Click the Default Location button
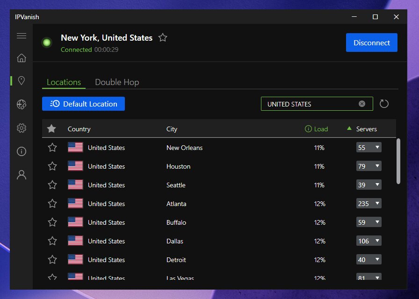This screenshot has width=419, height=299. pyautogui.click(x=83, y=104)
